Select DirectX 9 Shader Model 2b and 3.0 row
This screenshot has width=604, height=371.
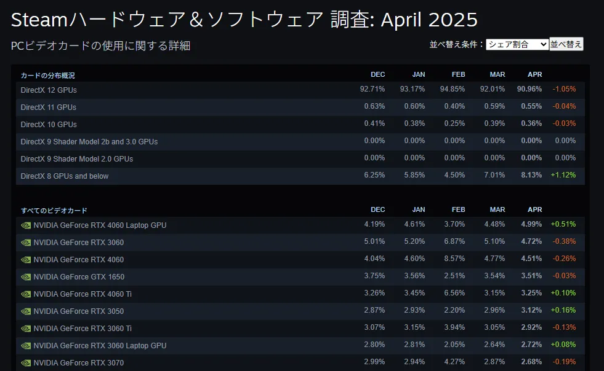coord(300,141)
